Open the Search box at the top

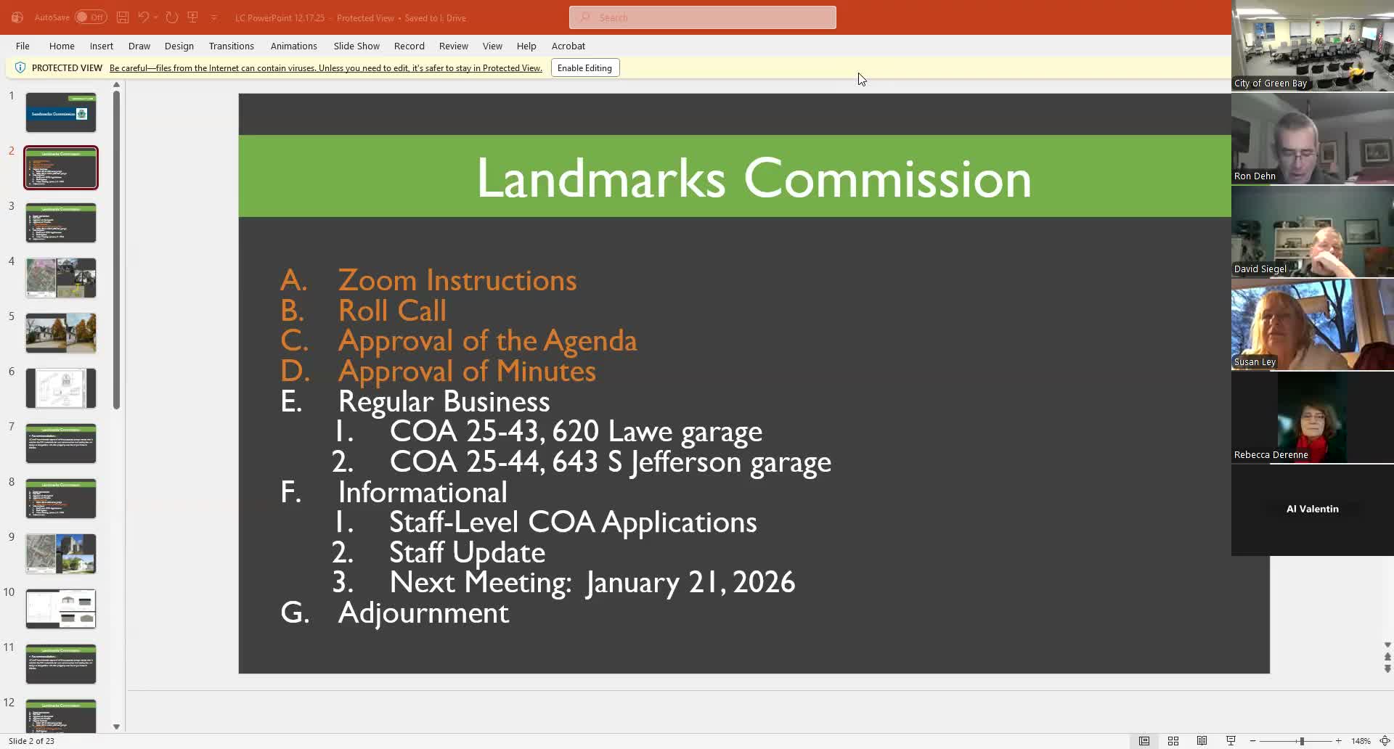tap(701, 17)
